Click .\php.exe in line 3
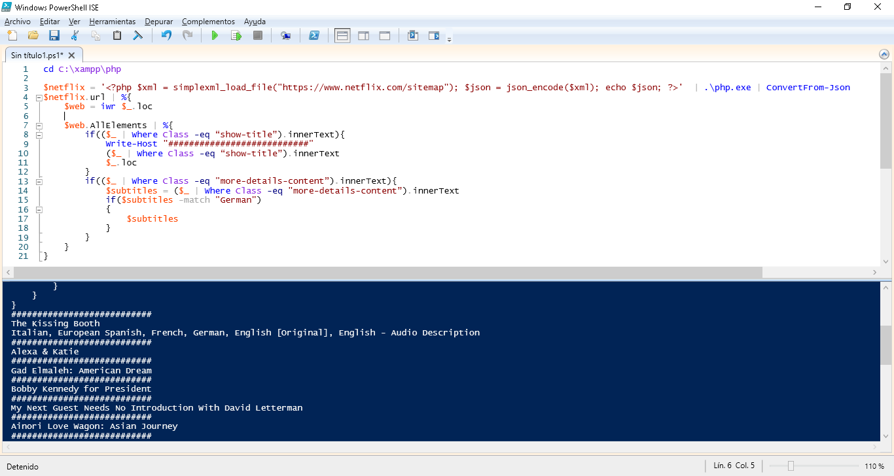Screen dimensions: 894x476 pos(727,88)
